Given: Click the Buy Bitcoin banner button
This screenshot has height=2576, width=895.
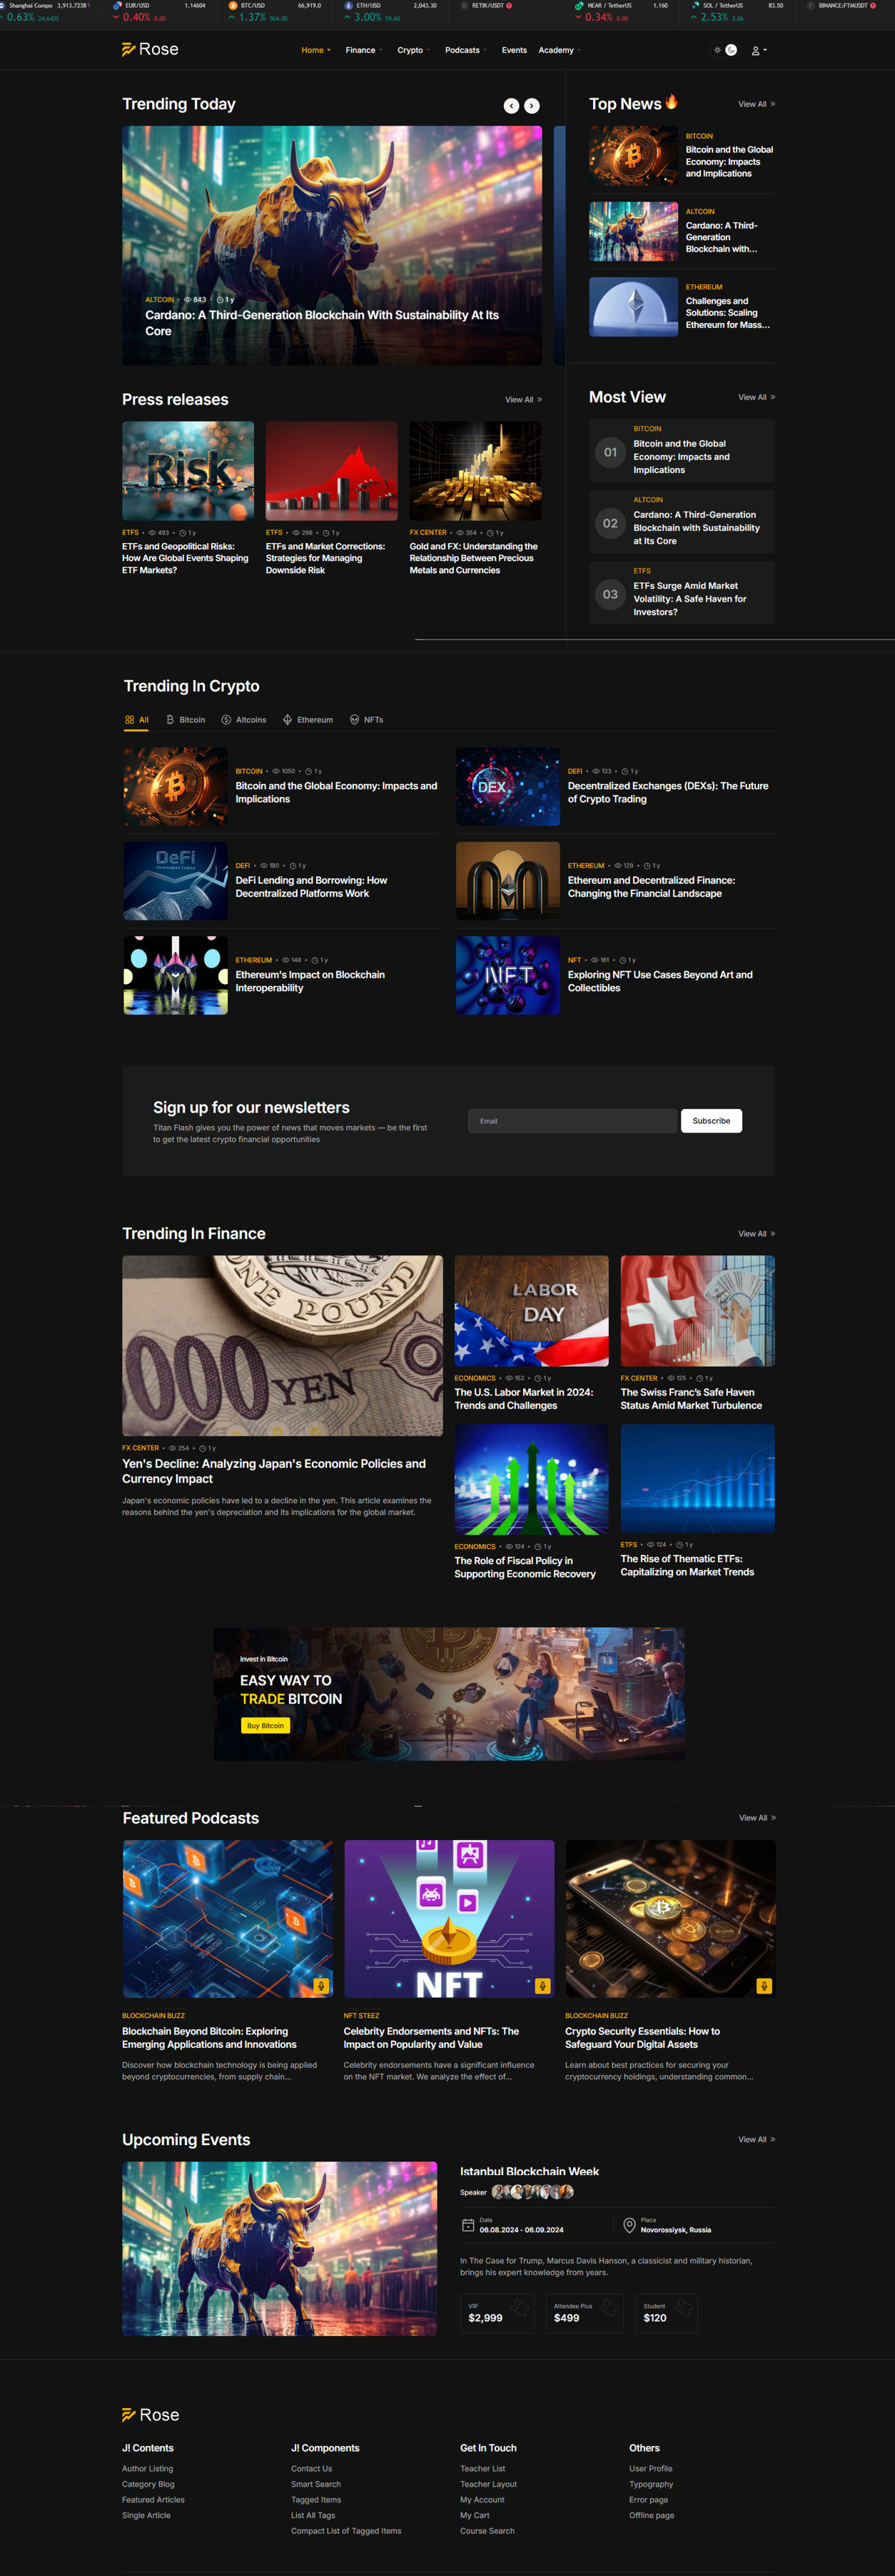Looking at the screenshot, I should (x=265, y=1725).
